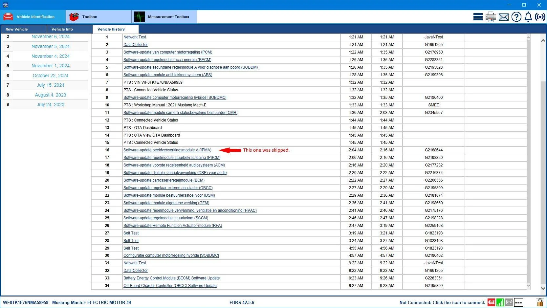This screenshot has height=308, width=547.
Task: Open Self Test link in row 27
Action: [131, 233]
